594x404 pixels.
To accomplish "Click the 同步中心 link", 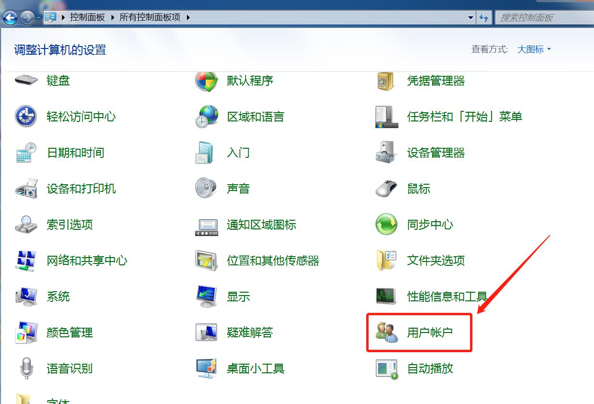I will [x=430, y=225].
